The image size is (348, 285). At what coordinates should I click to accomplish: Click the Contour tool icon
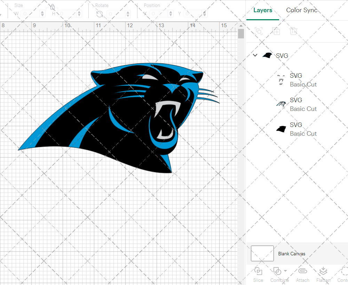click(x=344, y=271)
